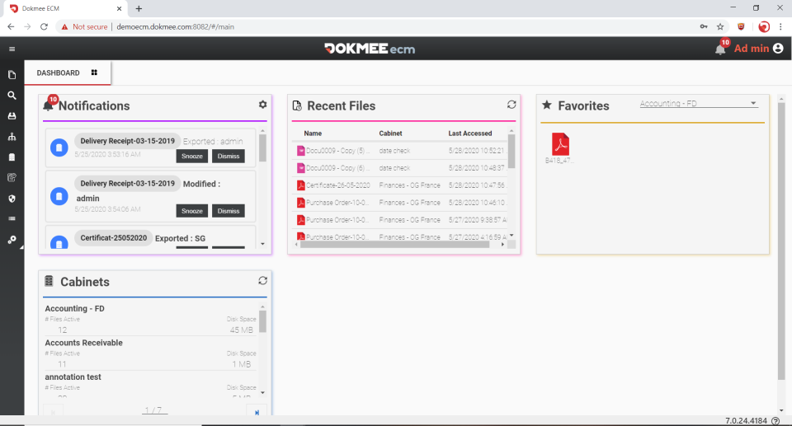Click the notification bell next to Ad min
This screenshot has height=426, width=792.
click(x=720, y=49)
